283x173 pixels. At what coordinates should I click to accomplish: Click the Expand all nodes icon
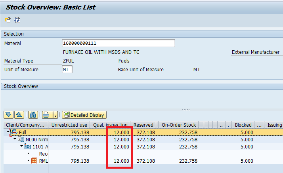coord(8,115)
